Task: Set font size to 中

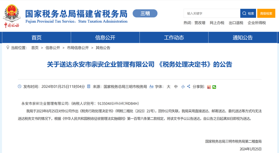Action: click(176, 87)
